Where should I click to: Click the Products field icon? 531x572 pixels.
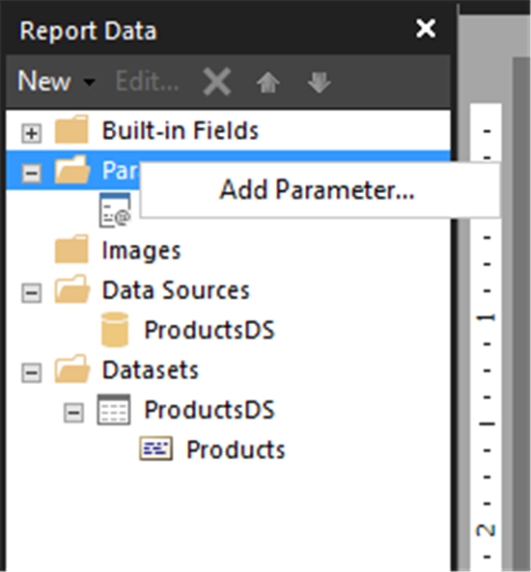click(x=156, y=449)
